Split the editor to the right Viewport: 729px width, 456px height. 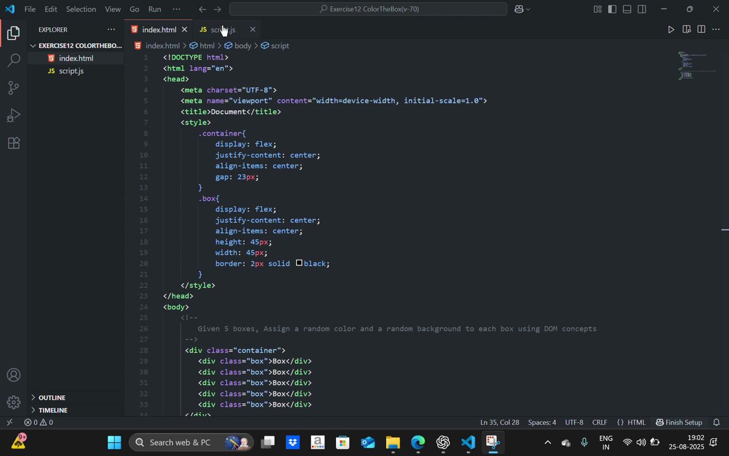point(701,29)
